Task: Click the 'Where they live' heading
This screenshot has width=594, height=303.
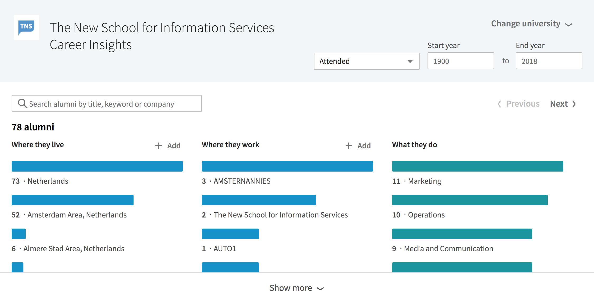Action: (38, 145)
